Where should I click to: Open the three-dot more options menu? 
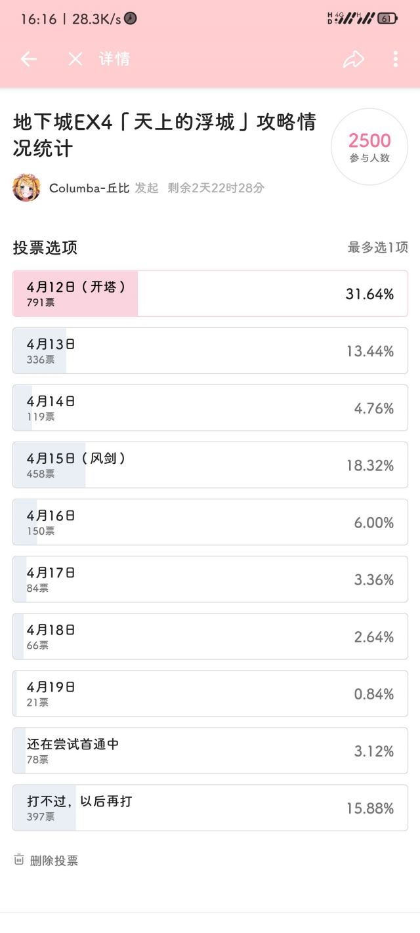(x=395, y=59)
